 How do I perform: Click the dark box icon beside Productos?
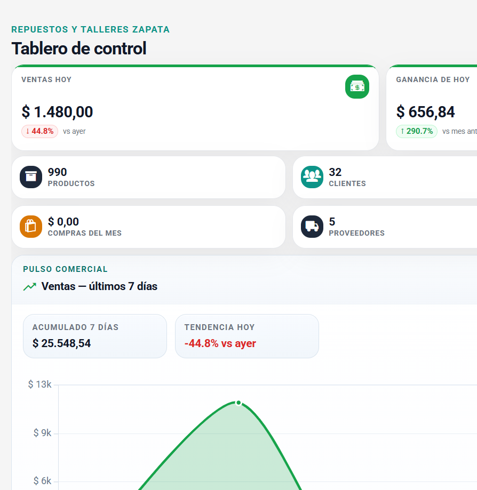click(x=31, y=177)
